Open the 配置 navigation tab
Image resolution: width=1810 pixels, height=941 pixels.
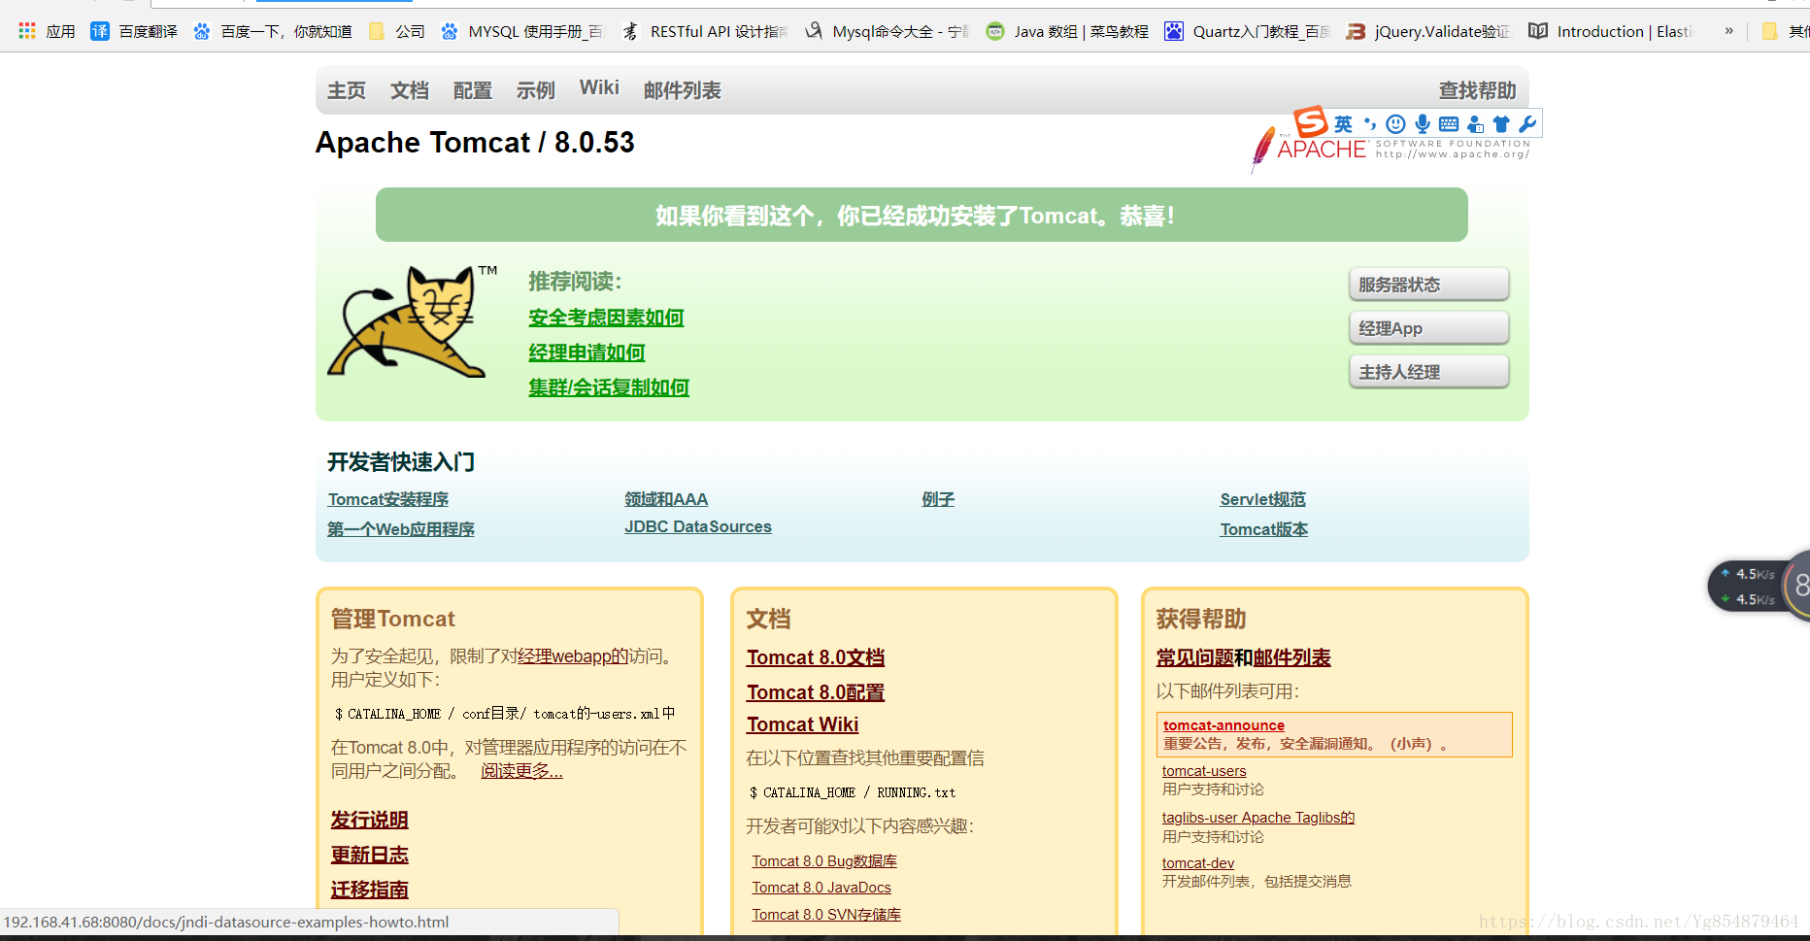click(x=473, y=90)
